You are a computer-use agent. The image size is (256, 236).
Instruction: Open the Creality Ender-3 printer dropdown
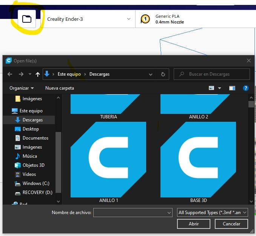[x=89, y=19]
